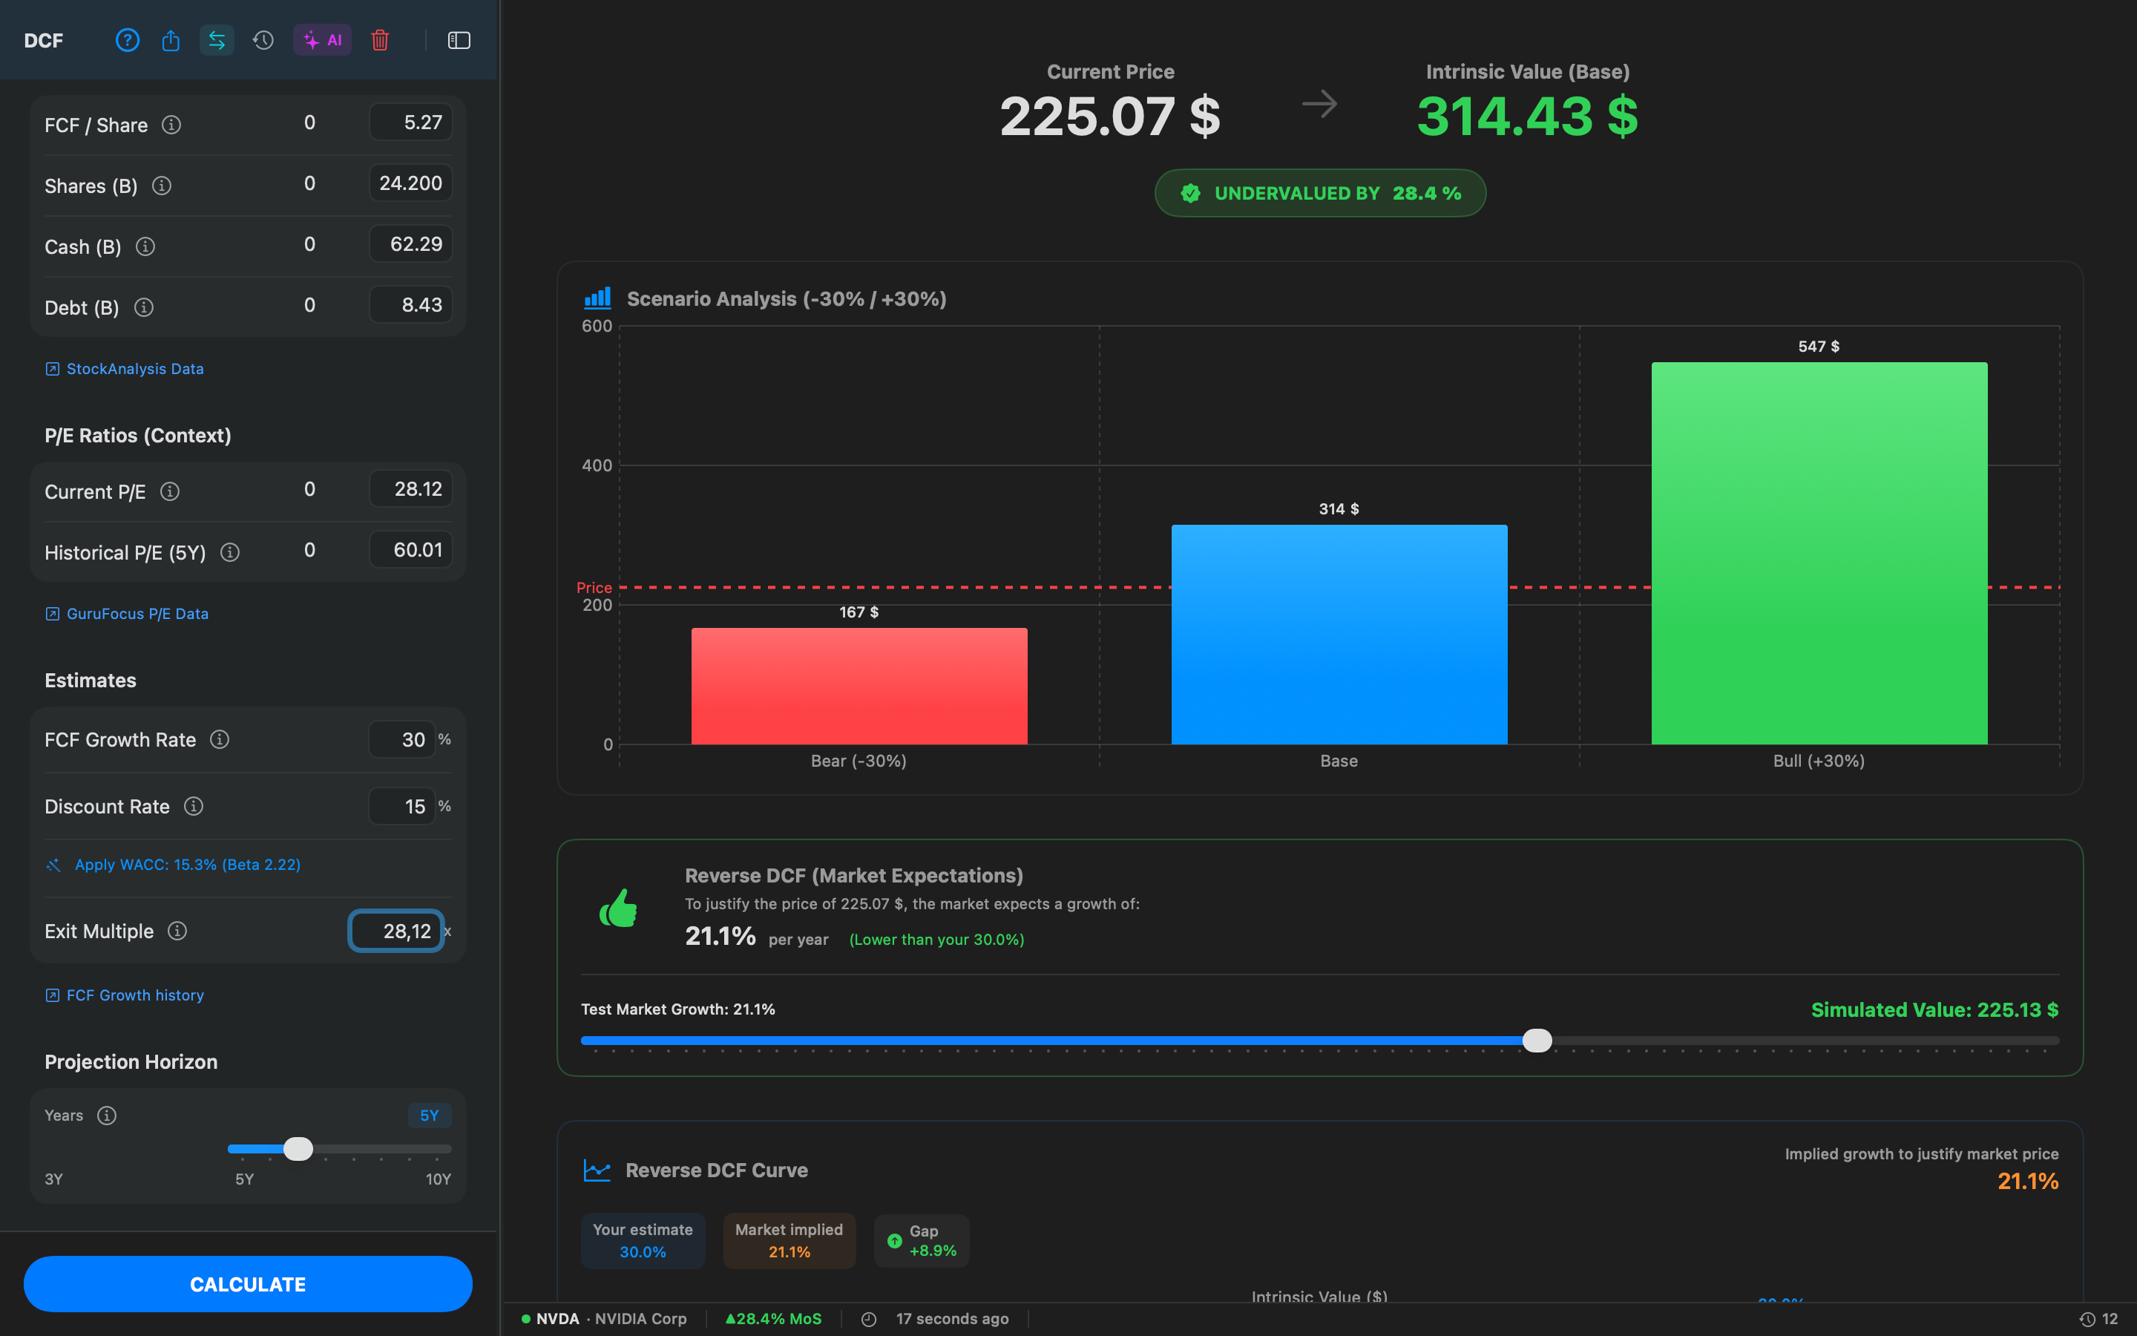The width and height of the screenshot is (2137, 1336).
Task: Show info for Discount Rate
Action: point(194,806)
